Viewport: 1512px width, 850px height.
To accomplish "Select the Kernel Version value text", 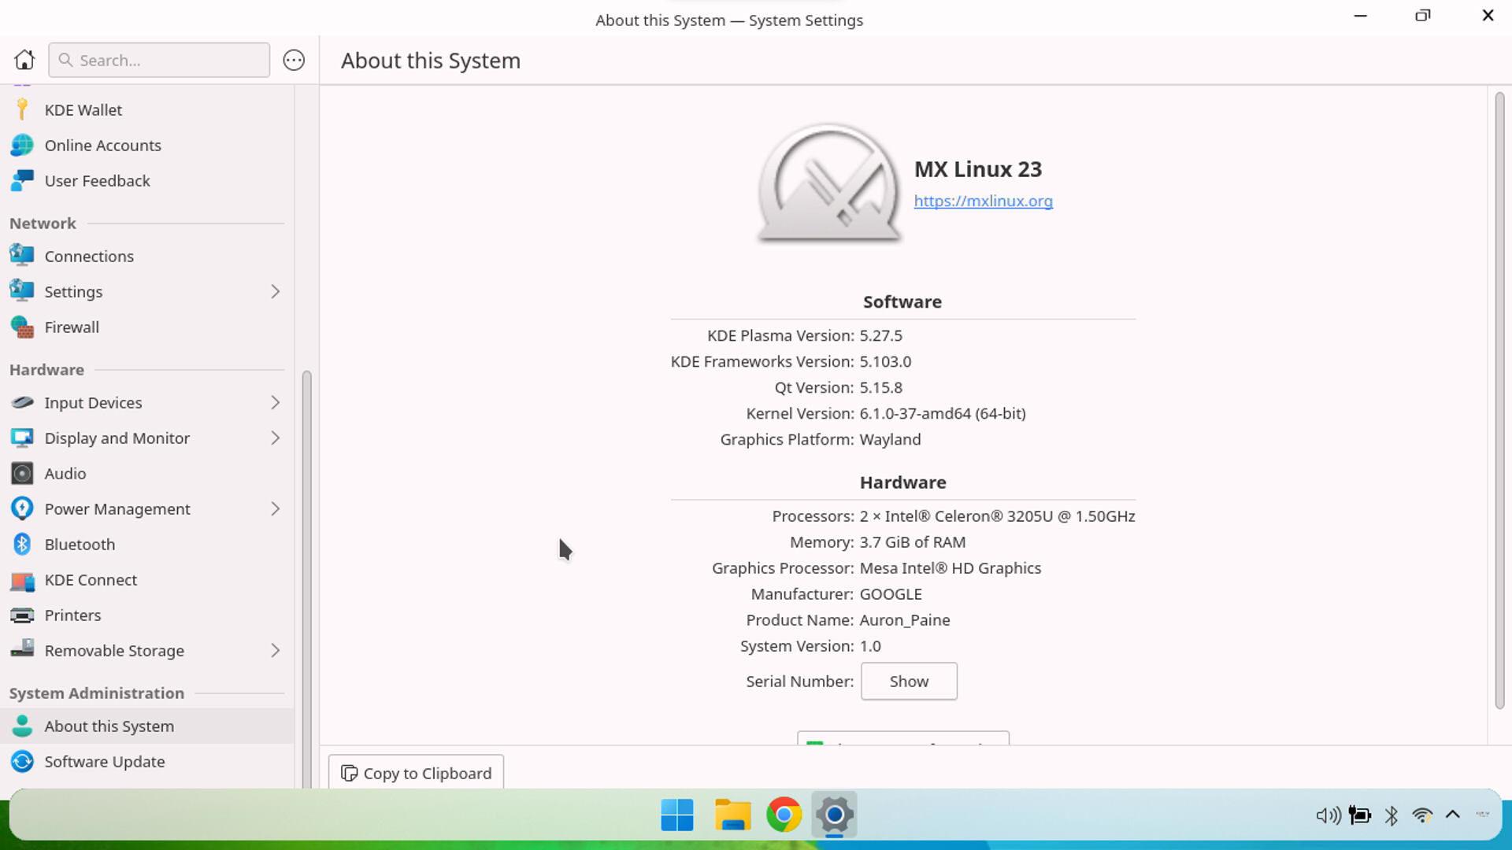I will [x=943, y=413].
